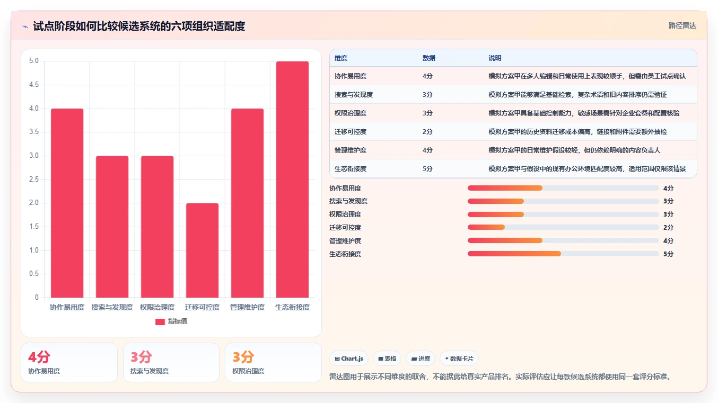Click the 迁移可控度 progress bar
This screenshot has height=403, width=718.
pos(563,228)
